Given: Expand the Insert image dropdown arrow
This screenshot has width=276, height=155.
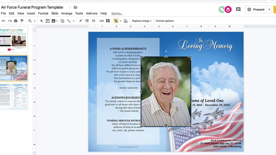Looking at the screenshot, I should click(57, 21).
